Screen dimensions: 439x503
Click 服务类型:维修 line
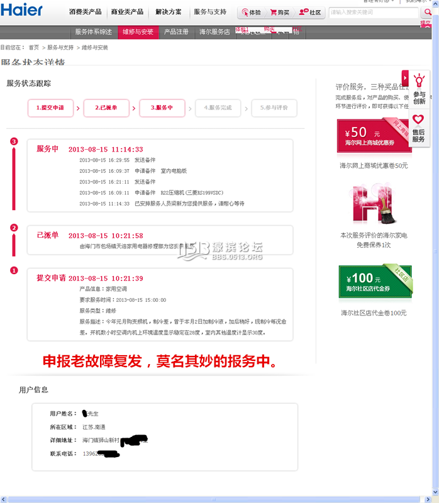point(98,311)
